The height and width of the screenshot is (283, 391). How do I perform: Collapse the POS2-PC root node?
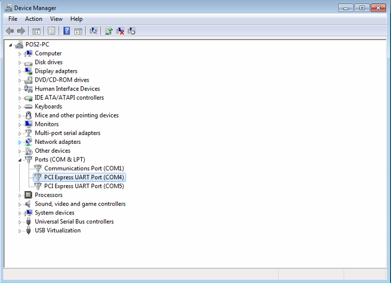point(11,45)
